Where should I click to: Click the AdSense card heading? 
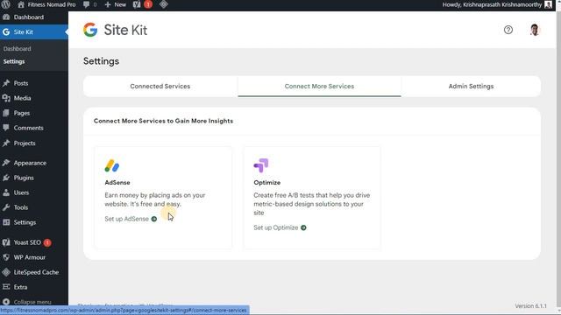tap(117, 183)
